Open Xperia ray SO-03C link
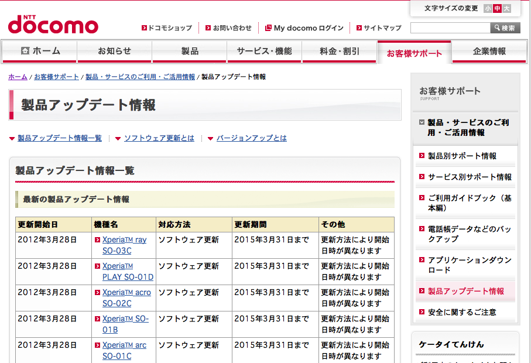Image resolution: width=531 pixels, height=363 pixels. (x=124, y=245)
